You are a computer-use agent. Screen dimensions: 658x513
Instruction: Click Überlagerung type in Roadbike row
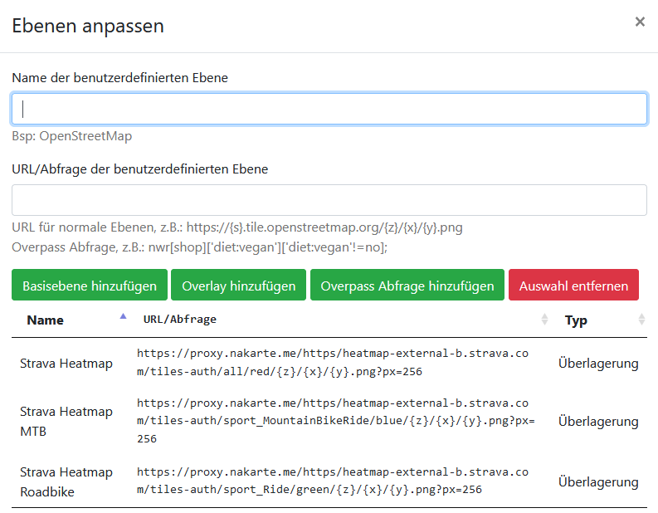[598, 481]
